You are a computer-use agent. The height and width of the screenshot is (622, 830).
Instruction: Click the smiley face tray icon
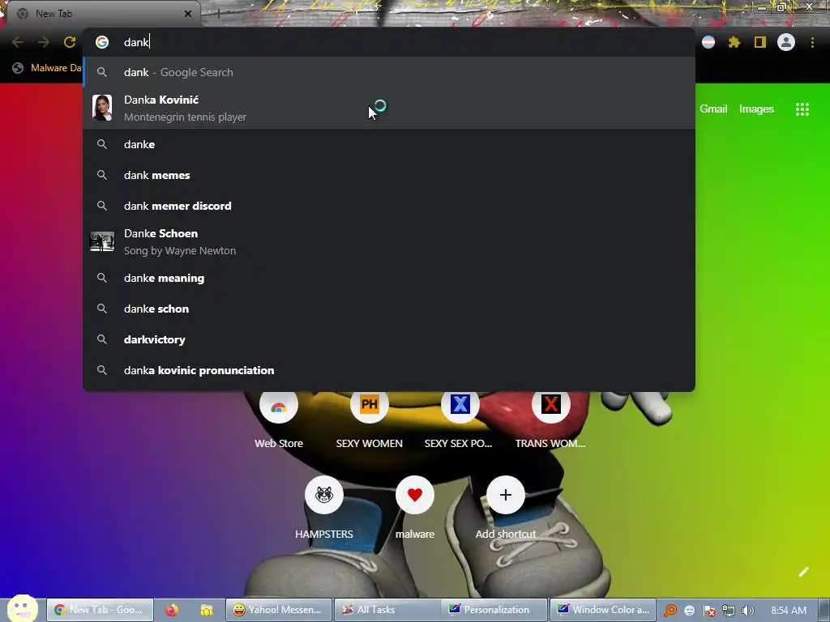(689, 611)
